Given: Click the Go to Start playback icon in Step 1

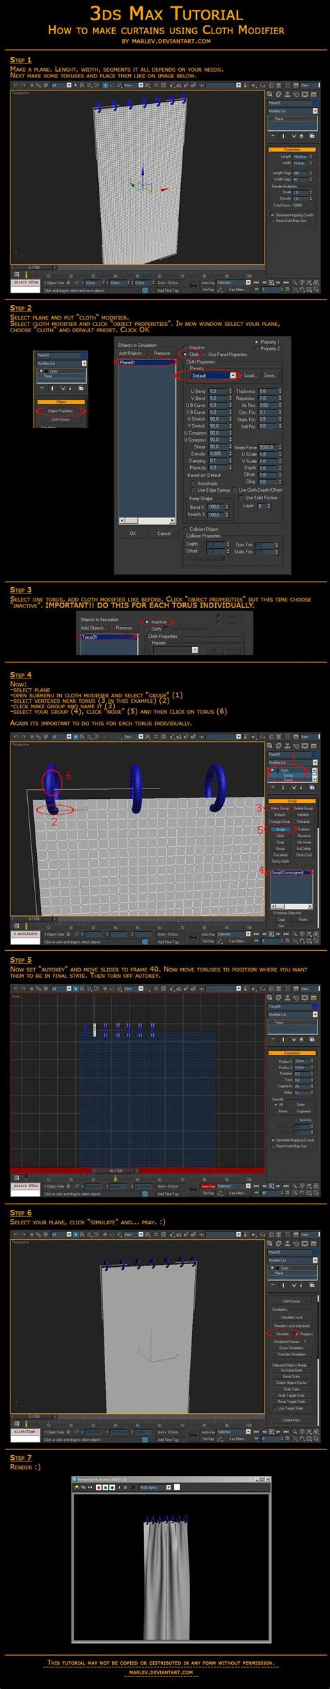Looking at the screenshot, I should tap(256, 283).
